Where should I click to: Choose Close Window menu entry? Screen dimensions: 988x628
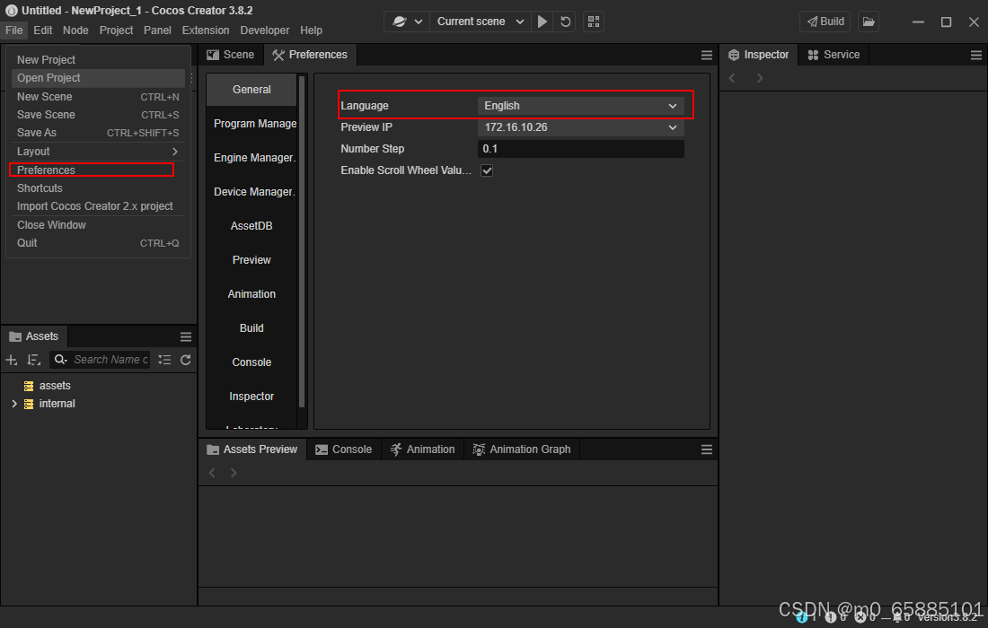98,225
